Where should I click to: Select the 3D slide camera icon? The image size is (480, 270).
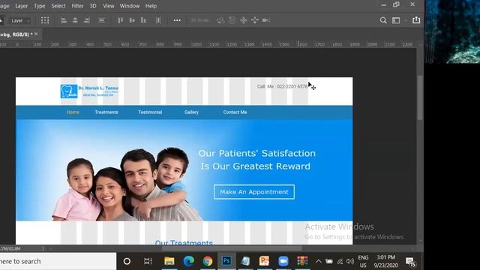255,20
